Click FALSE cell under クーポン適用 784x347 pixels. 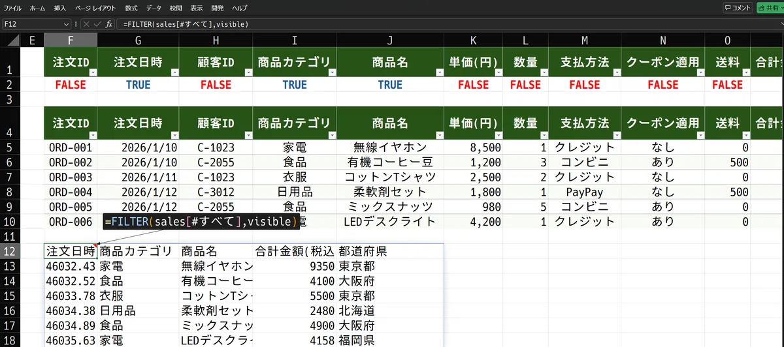coord(663,85)
